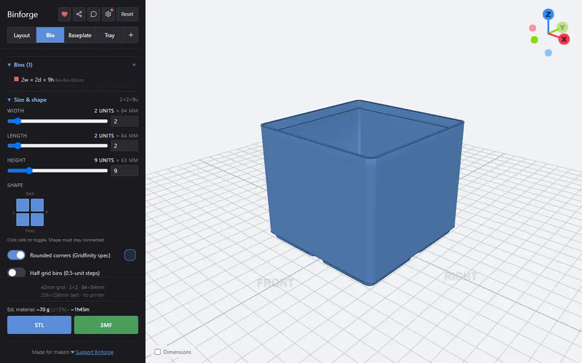582x363 pixels.
Task: Open the feedback chat bubble icon
Action: tap(93, 14)
